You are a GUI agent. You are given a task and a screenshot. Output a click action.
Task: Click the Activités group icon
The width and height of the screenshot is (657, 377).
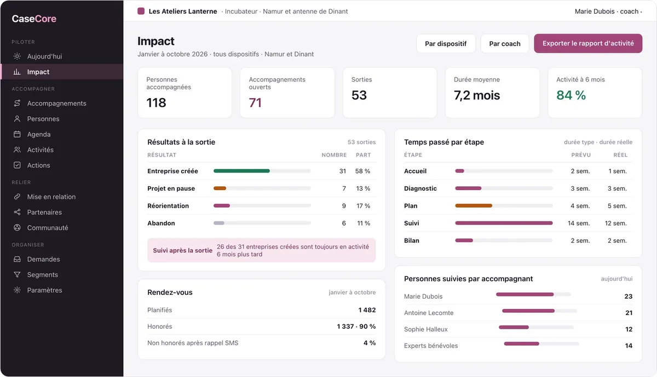(17, 150)
